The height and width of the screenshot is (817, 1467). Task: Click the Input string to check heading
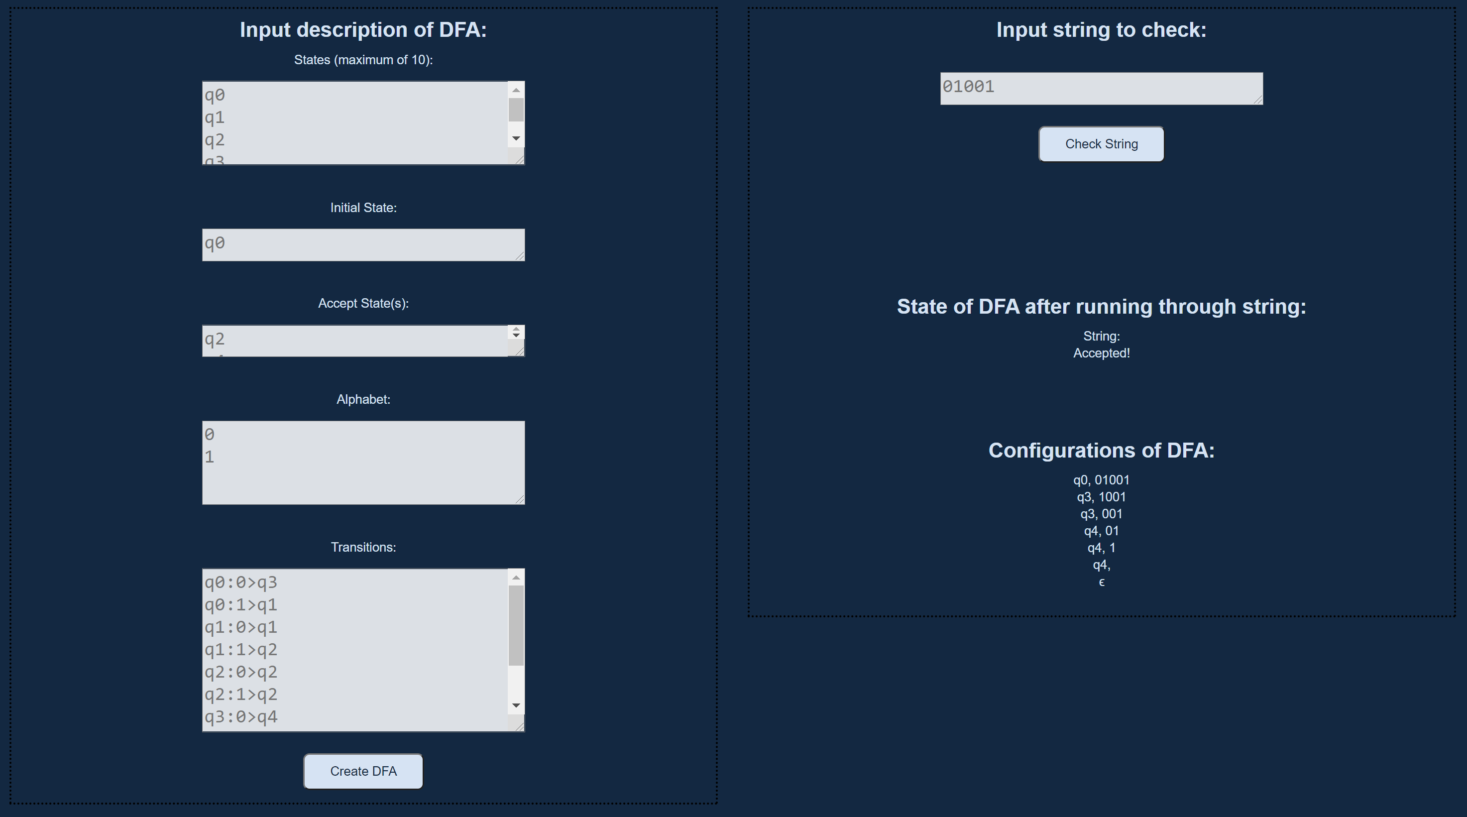(1101, 30)
